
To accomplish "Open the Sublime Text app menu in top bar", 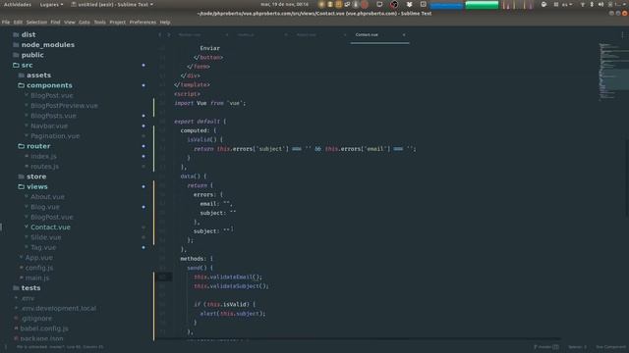I will pyautogui.click(x=112, y=4).
